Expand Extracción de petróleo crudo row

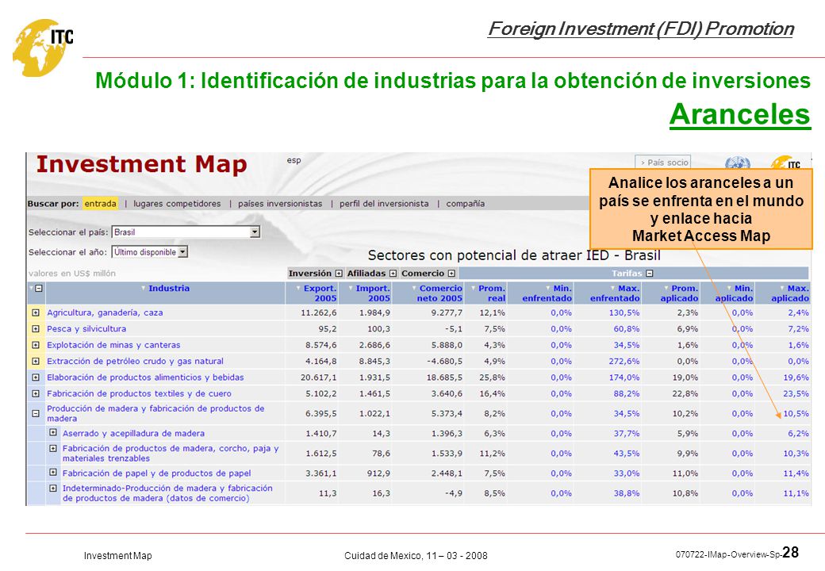pos(35,361)
